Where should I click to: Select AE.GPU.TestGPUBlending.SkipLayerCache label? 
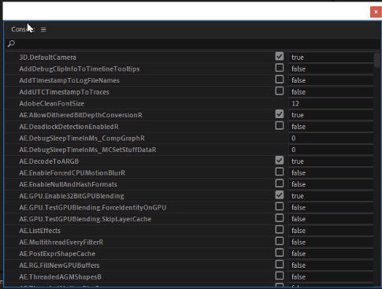(85, 219)
